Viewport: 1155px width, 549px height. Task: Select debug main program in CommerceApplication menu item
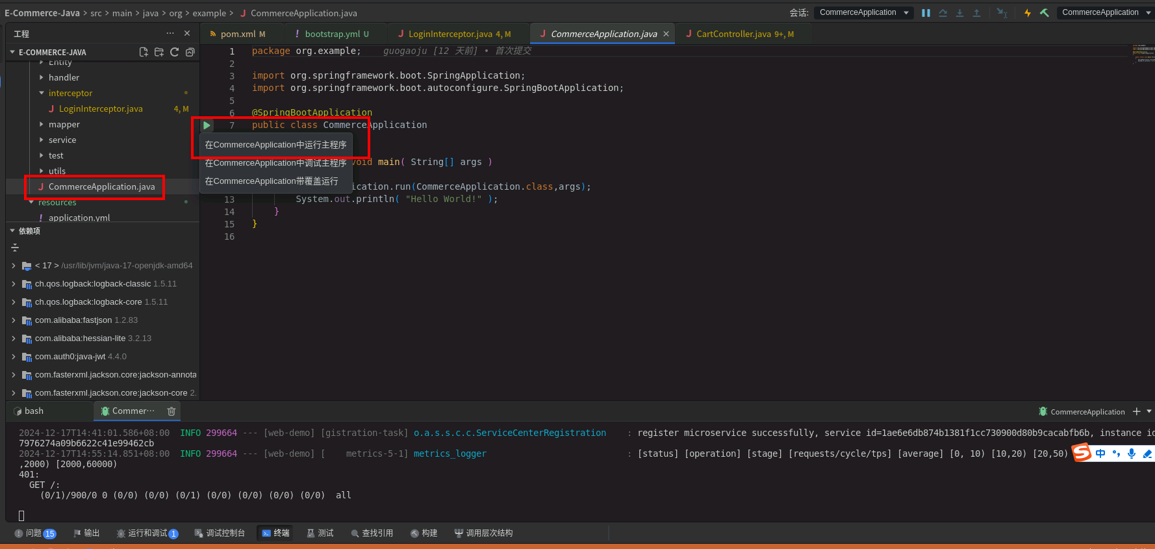(275, 163)
